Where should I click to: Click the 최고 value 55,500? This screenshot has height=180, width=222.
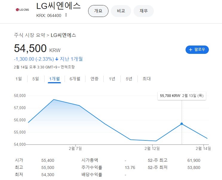(48, 168)
